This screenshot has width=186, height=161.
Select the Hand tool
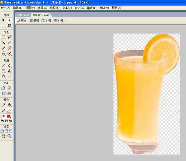3,136
